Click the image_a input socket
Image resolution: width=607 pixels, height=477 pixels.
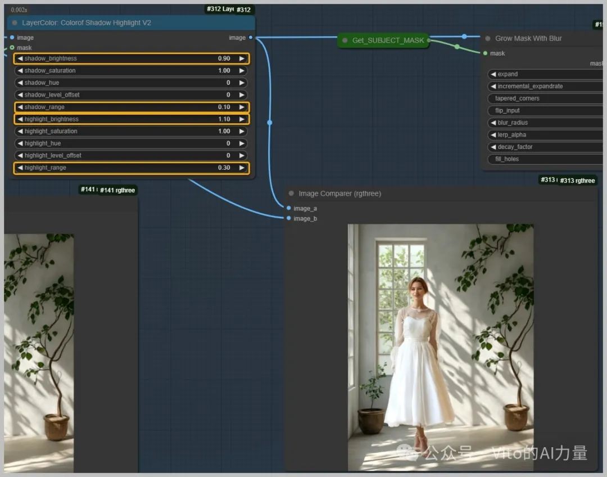[x=289, y=208]
